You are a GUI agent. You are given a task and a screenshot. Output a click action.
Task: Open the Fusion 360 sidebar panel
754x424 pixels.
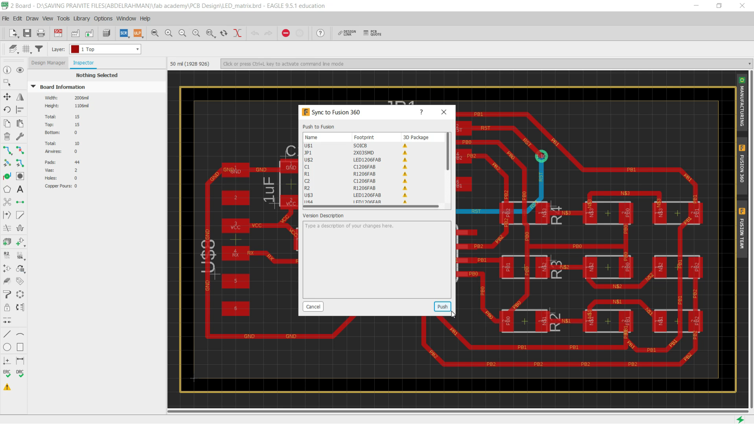click(x=742, y=167)
